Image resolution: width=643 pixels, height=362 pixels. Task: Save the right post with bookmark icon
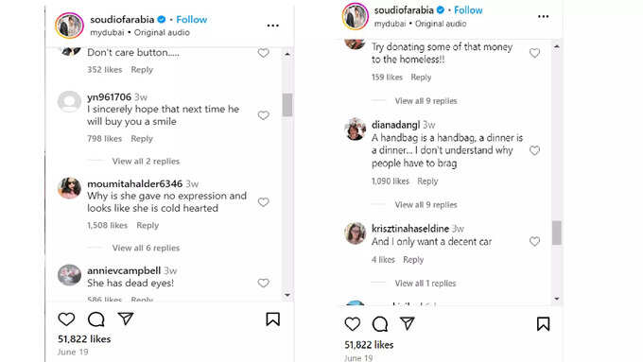(544, 324)
